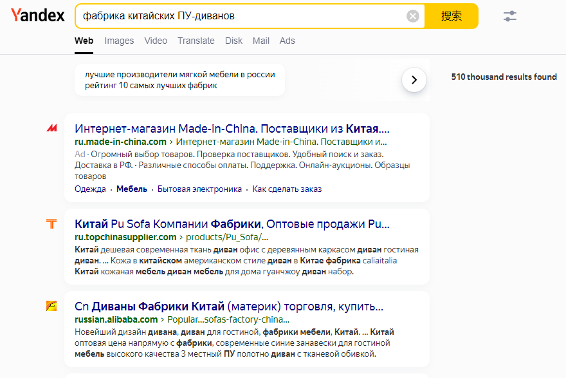This screenshot has height=378, width=566.
Task: Click the Alibaba favicon
Action: [x=51, y=306]
